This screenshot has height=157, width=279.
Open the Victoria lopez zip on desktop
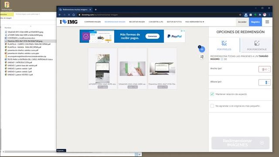tap(7, 6)
